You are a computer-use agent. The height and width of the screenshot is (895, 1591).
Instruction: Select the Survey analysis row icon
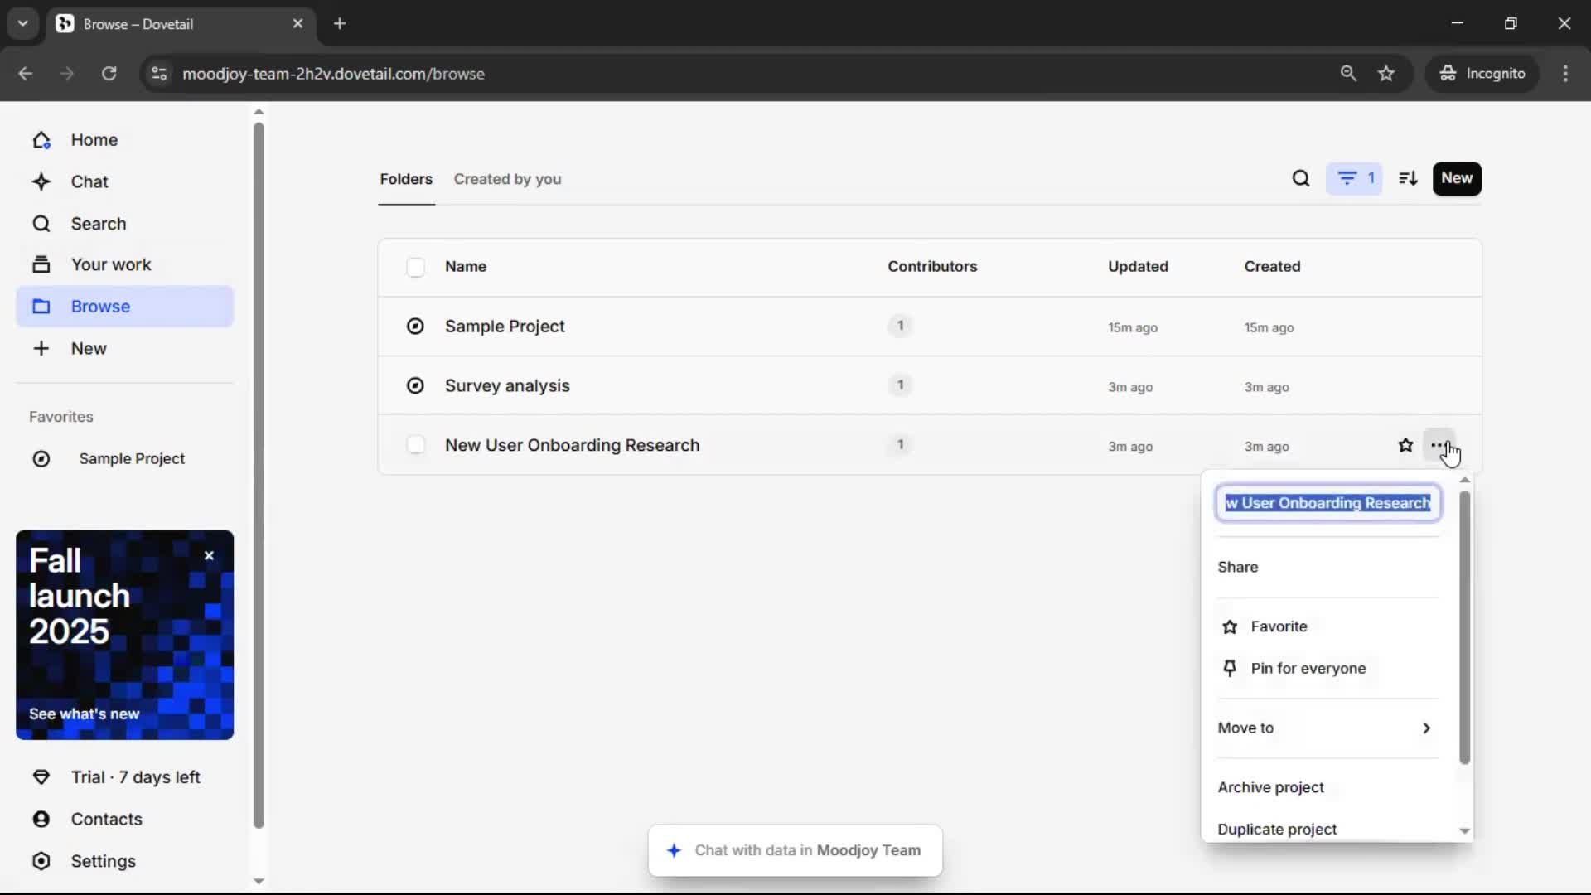(415, 386)
